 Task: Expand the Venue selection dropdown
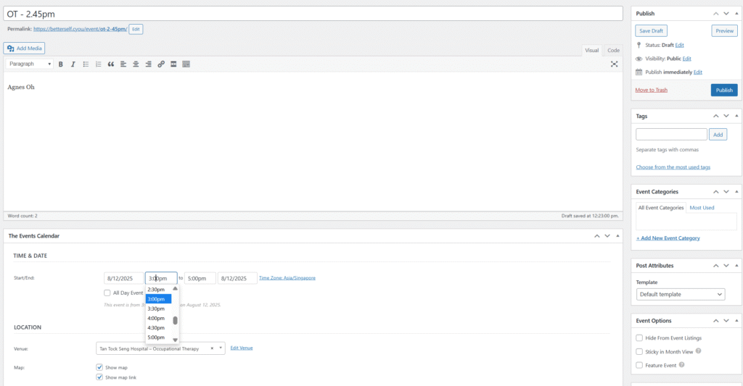click(x=220, y=348)
